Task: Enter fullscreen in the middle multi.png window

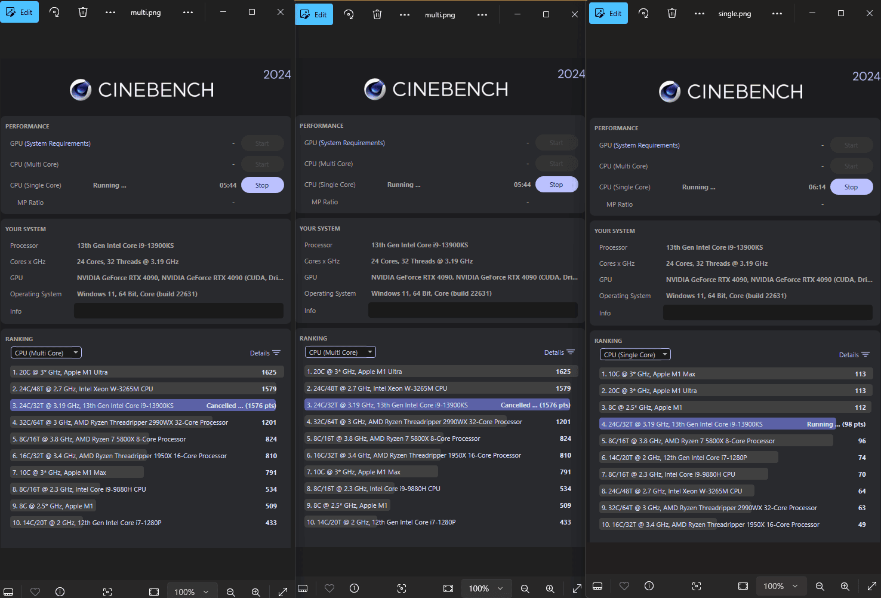Action: 577,588
